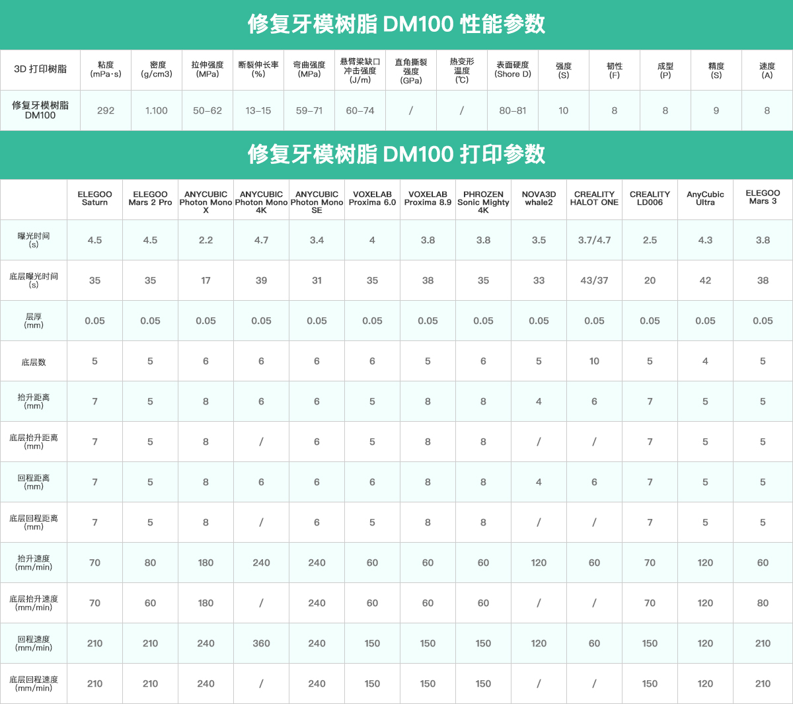Click the "回程速度 (mm/min)" row label
793x704 pixels.
point(34,643)
